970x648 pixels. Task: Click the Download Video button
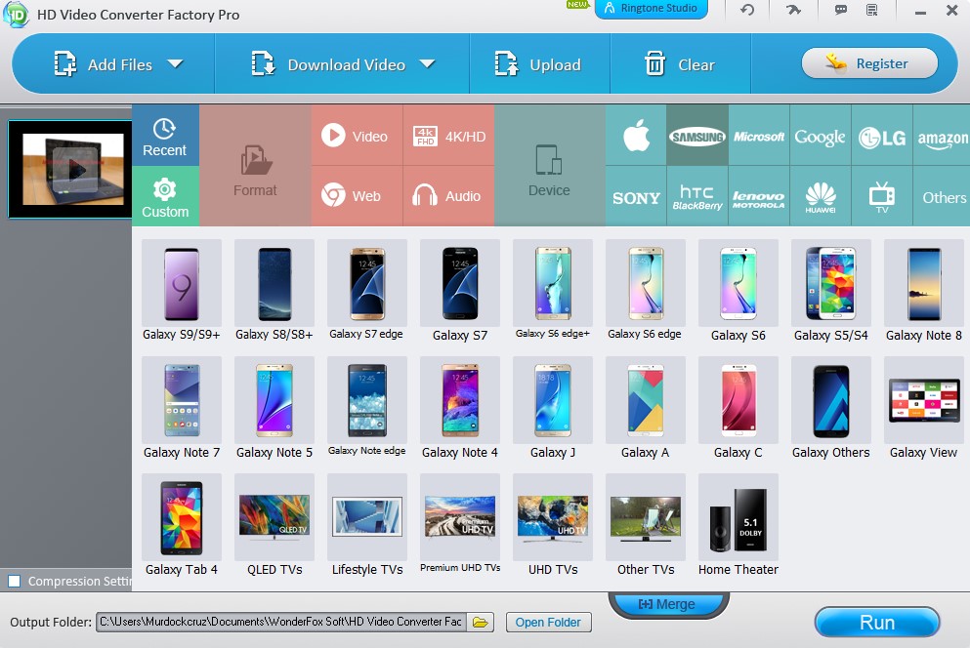point(328,64)
